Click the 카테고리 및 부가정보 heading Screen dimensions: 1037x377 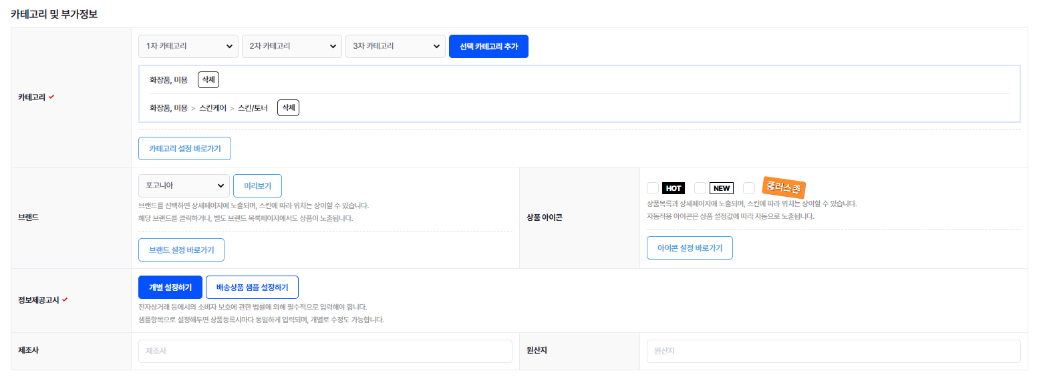(x=54, y=13)
